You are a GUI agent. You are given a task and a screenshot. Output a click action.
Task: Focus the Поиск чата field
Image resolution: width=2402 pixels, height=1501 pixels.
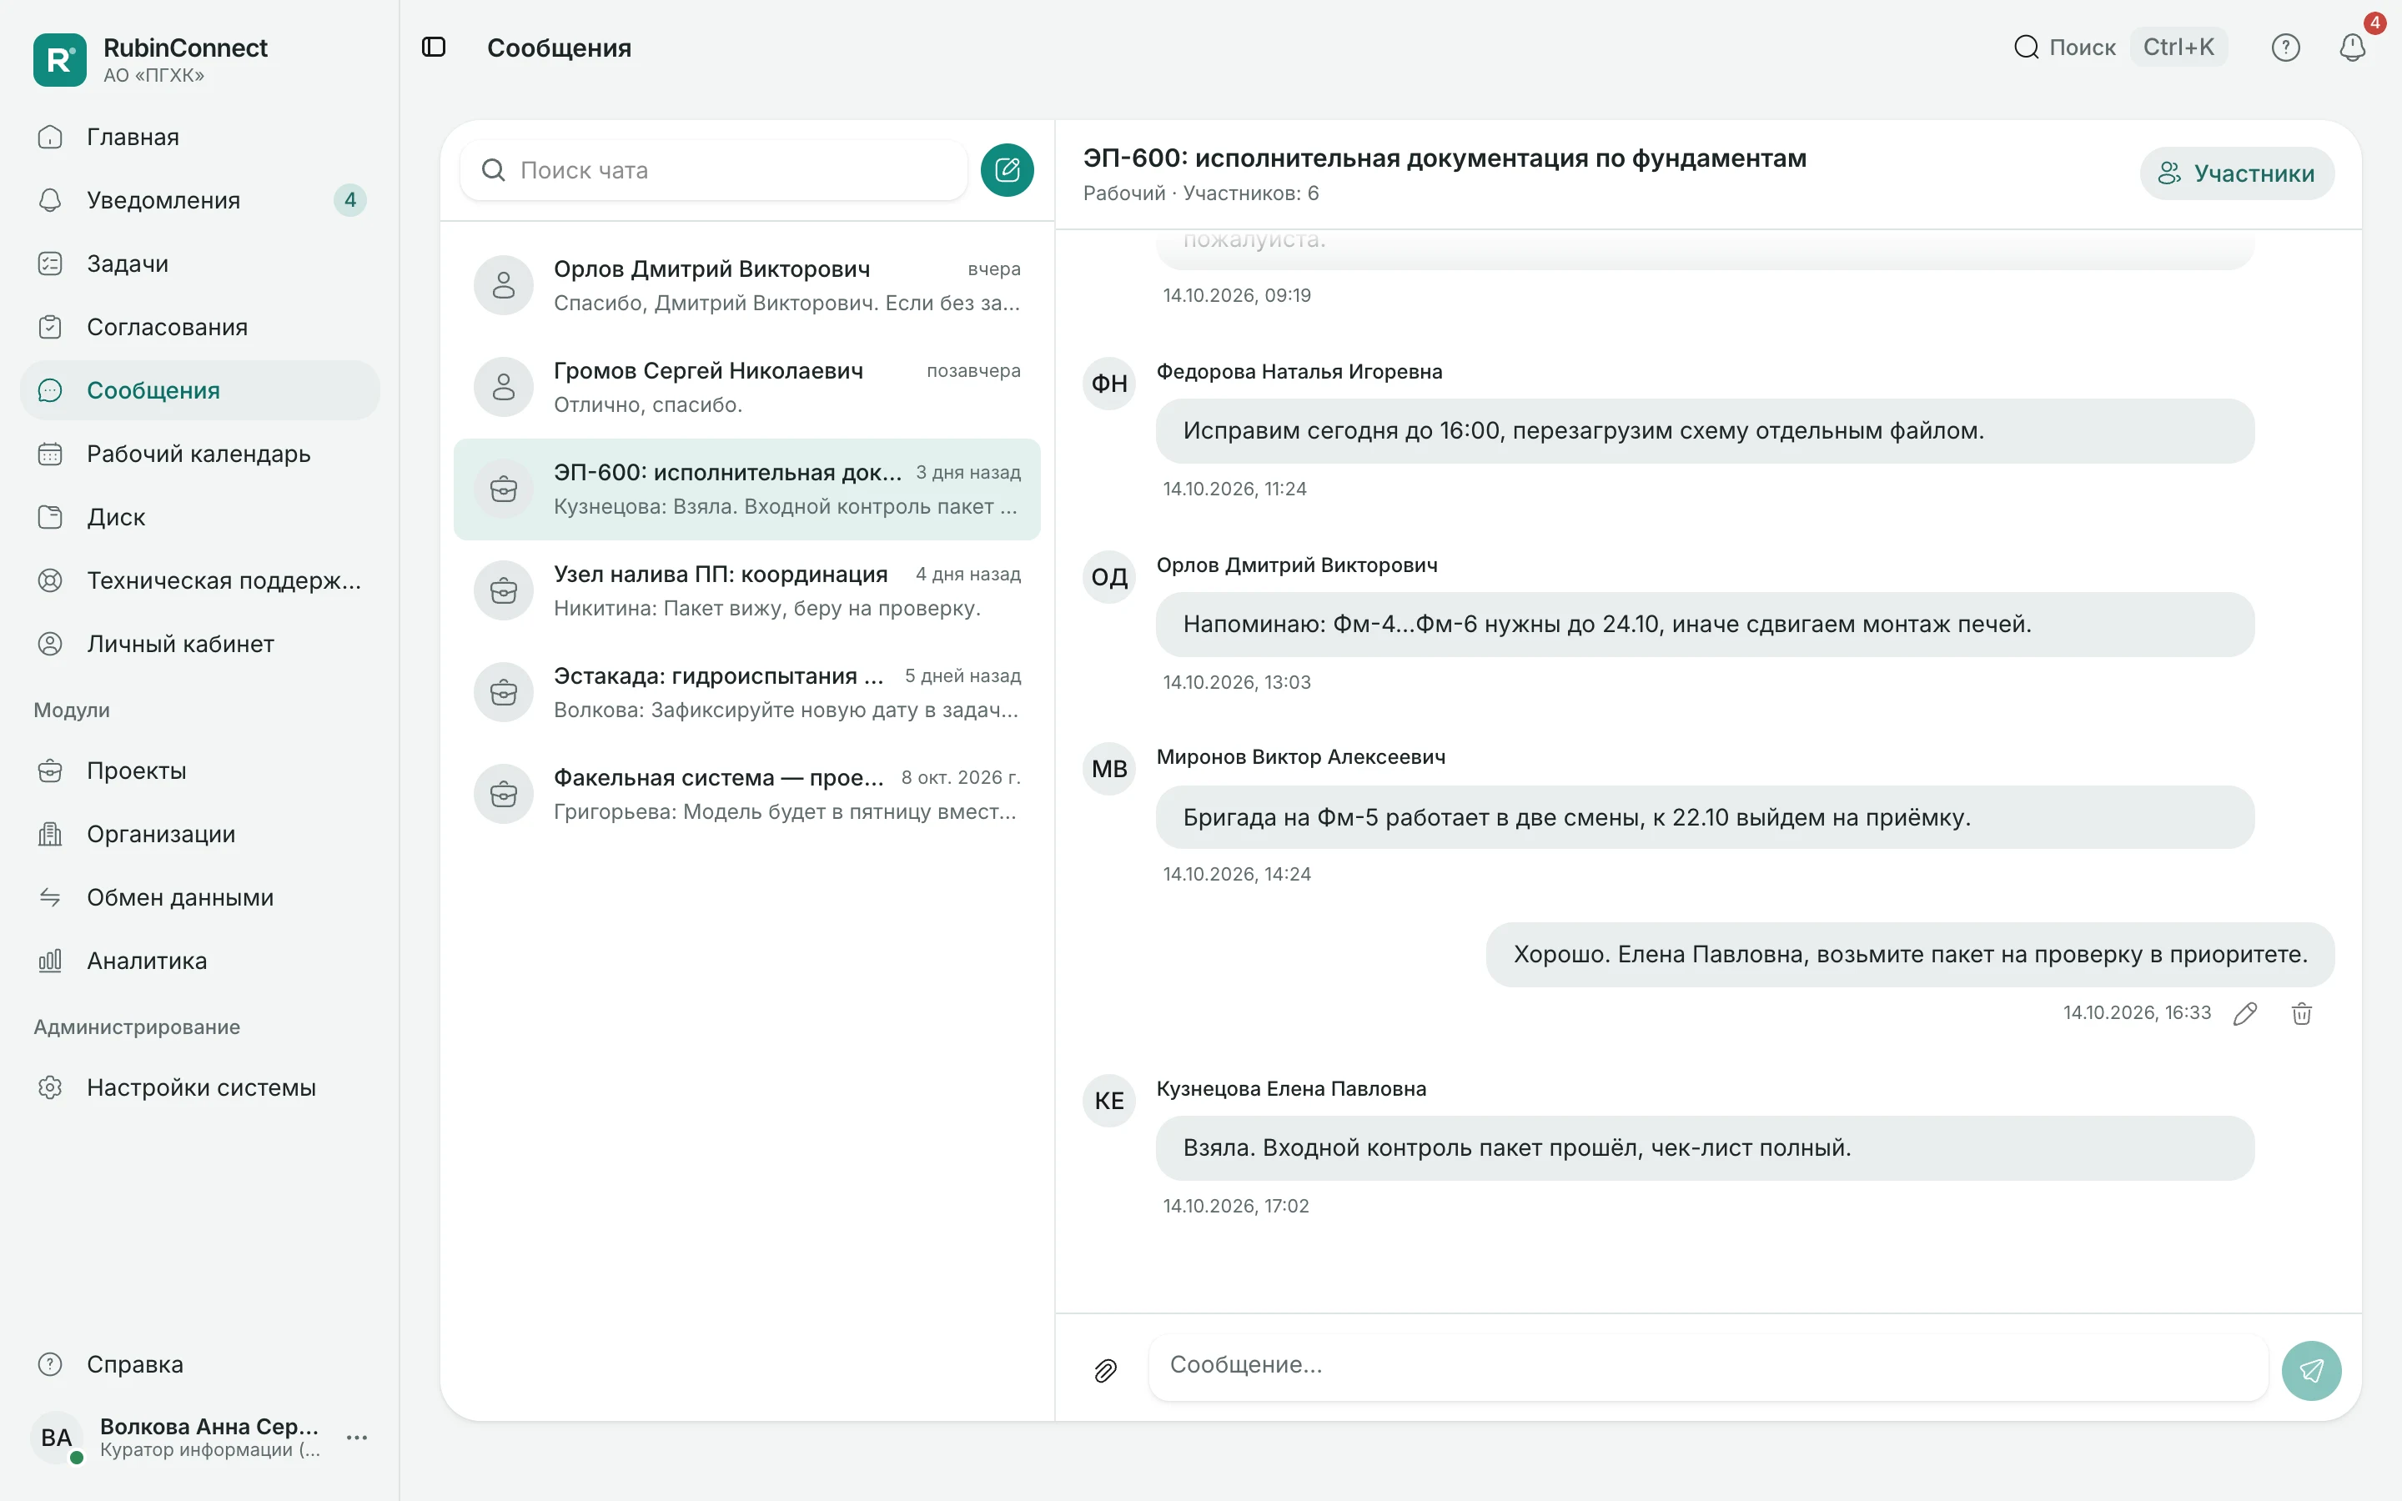[x=712, y=170]
